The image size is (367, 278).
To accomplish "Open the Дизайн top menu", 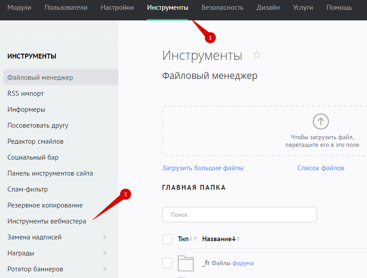I will [x=268, y=8].
